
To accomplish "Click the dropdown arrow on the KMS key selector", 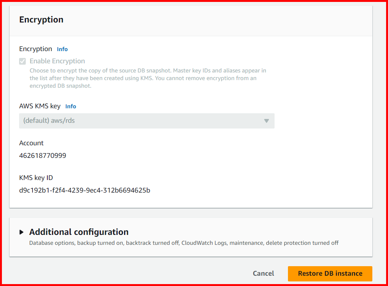I will (266, 121).
